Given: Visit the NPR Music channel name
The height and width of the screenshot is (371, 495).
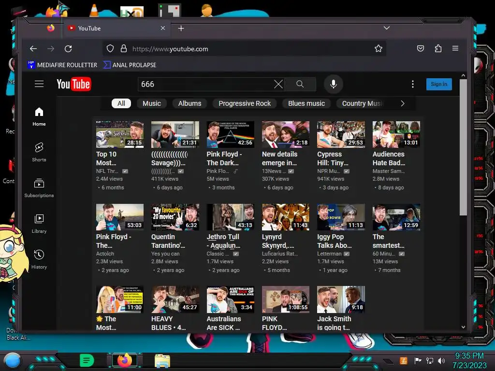Looking at the screenshot, I should point(329,171).
